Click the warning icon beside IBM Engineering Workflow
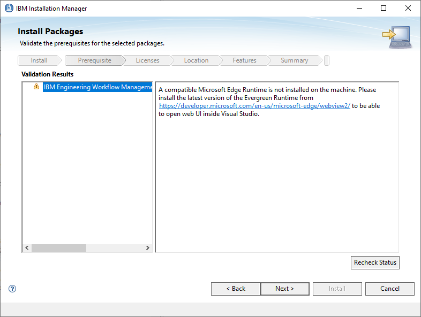Image resolution: width=421 pixels, height=317 pixels. click(x=36, y=87)
